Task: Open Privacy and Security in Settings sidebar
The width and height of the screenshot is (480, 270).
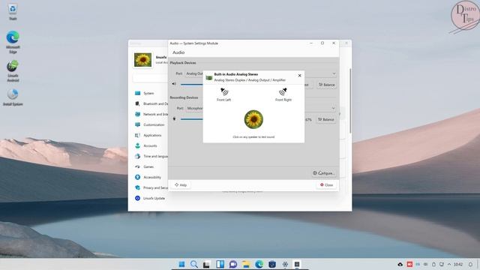Action: [x=151, y=187]
